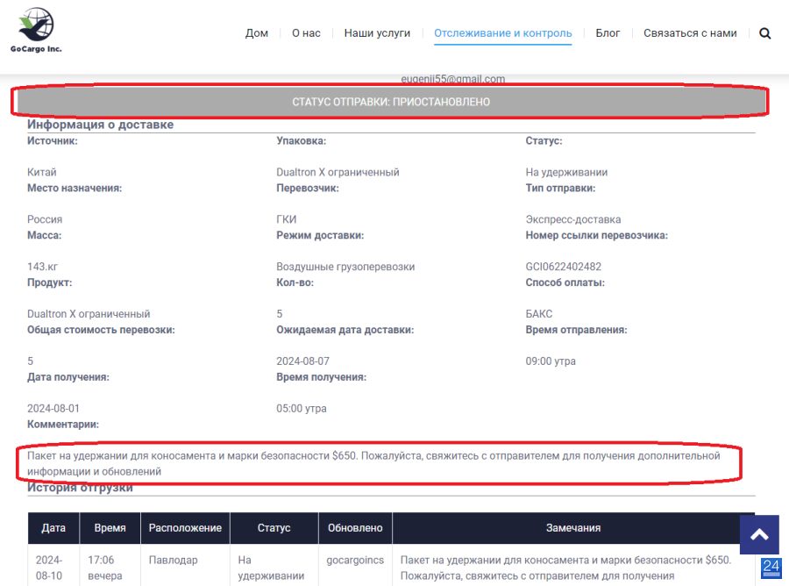Click the scroll-to-top arrow button

tap(759, 534)
